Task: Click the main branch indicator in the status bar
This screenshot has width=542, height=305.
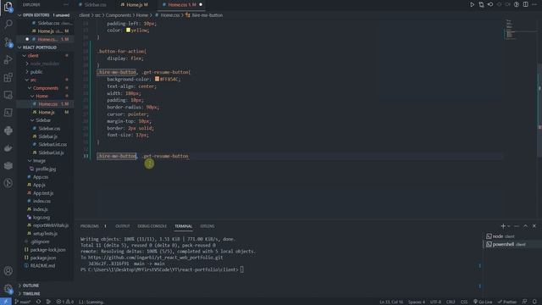Action: pos(23,302)
